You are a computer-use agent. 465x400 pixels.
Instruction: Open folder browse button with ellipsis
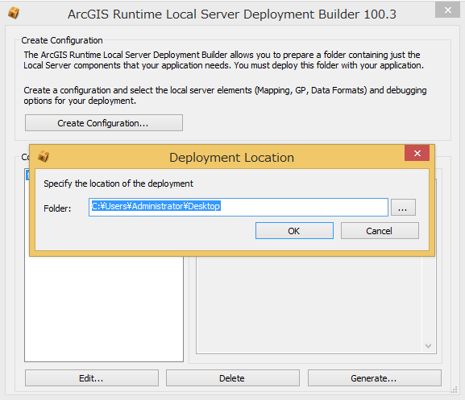click(403, 208)
